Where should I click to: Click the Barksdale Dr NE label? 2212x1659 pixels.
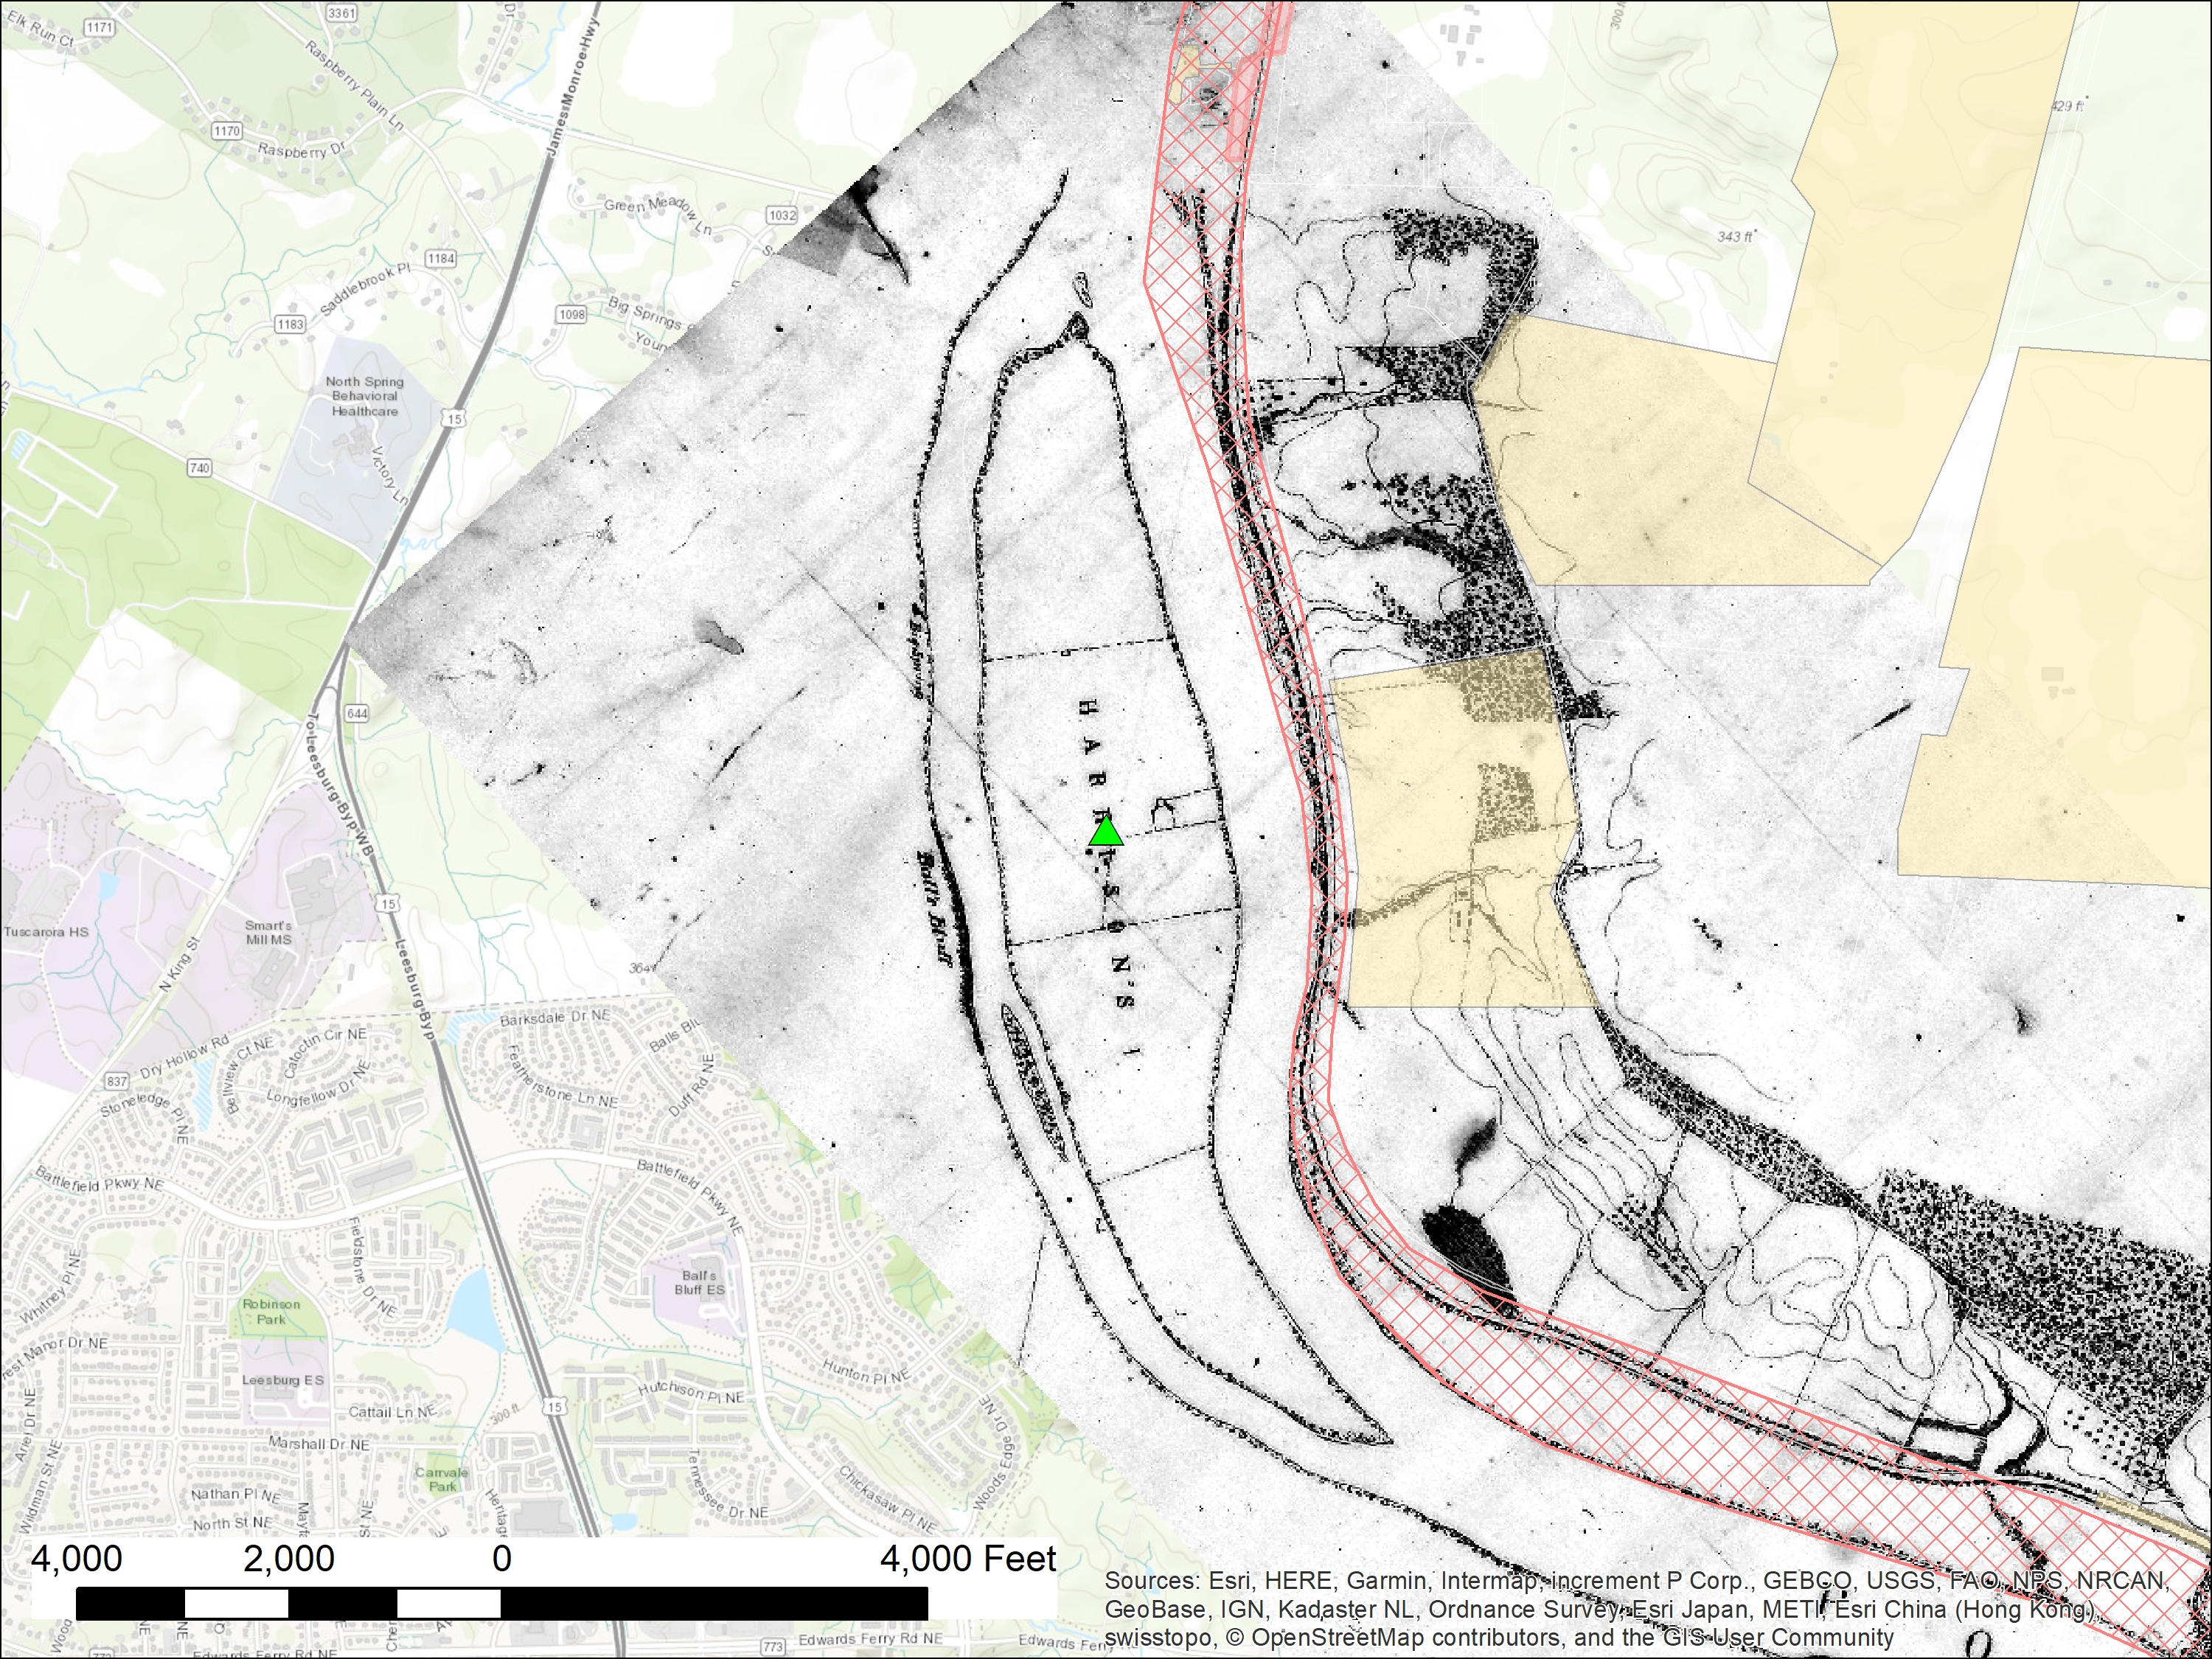pos(555,1017)
